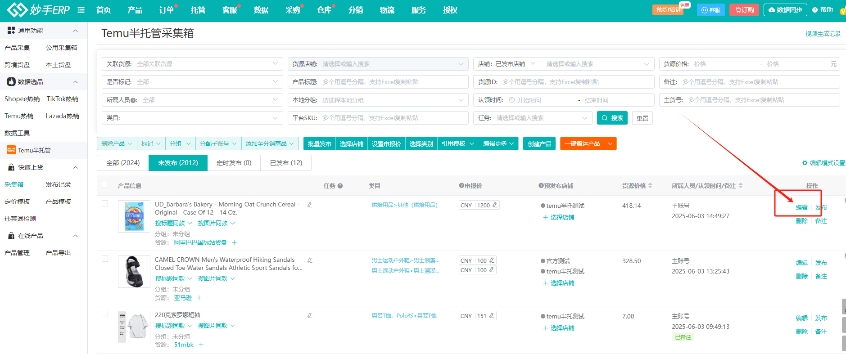Viewport: 846px width, 354px height.
Task: Sort by 所属人员/认领时间/备注 arrows
Action: [741, 186]
